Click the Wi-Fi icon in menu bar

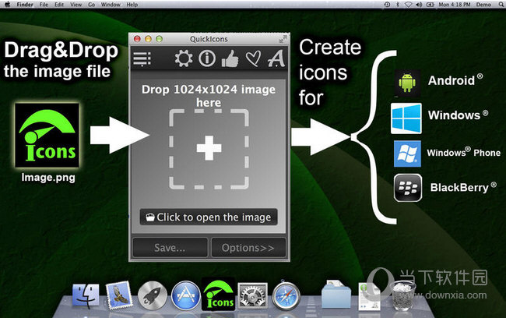point(408,5)
